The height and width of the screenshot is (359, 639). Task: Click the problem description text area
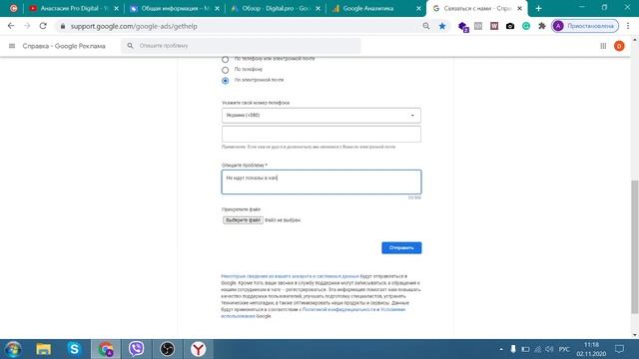[321, 181]
